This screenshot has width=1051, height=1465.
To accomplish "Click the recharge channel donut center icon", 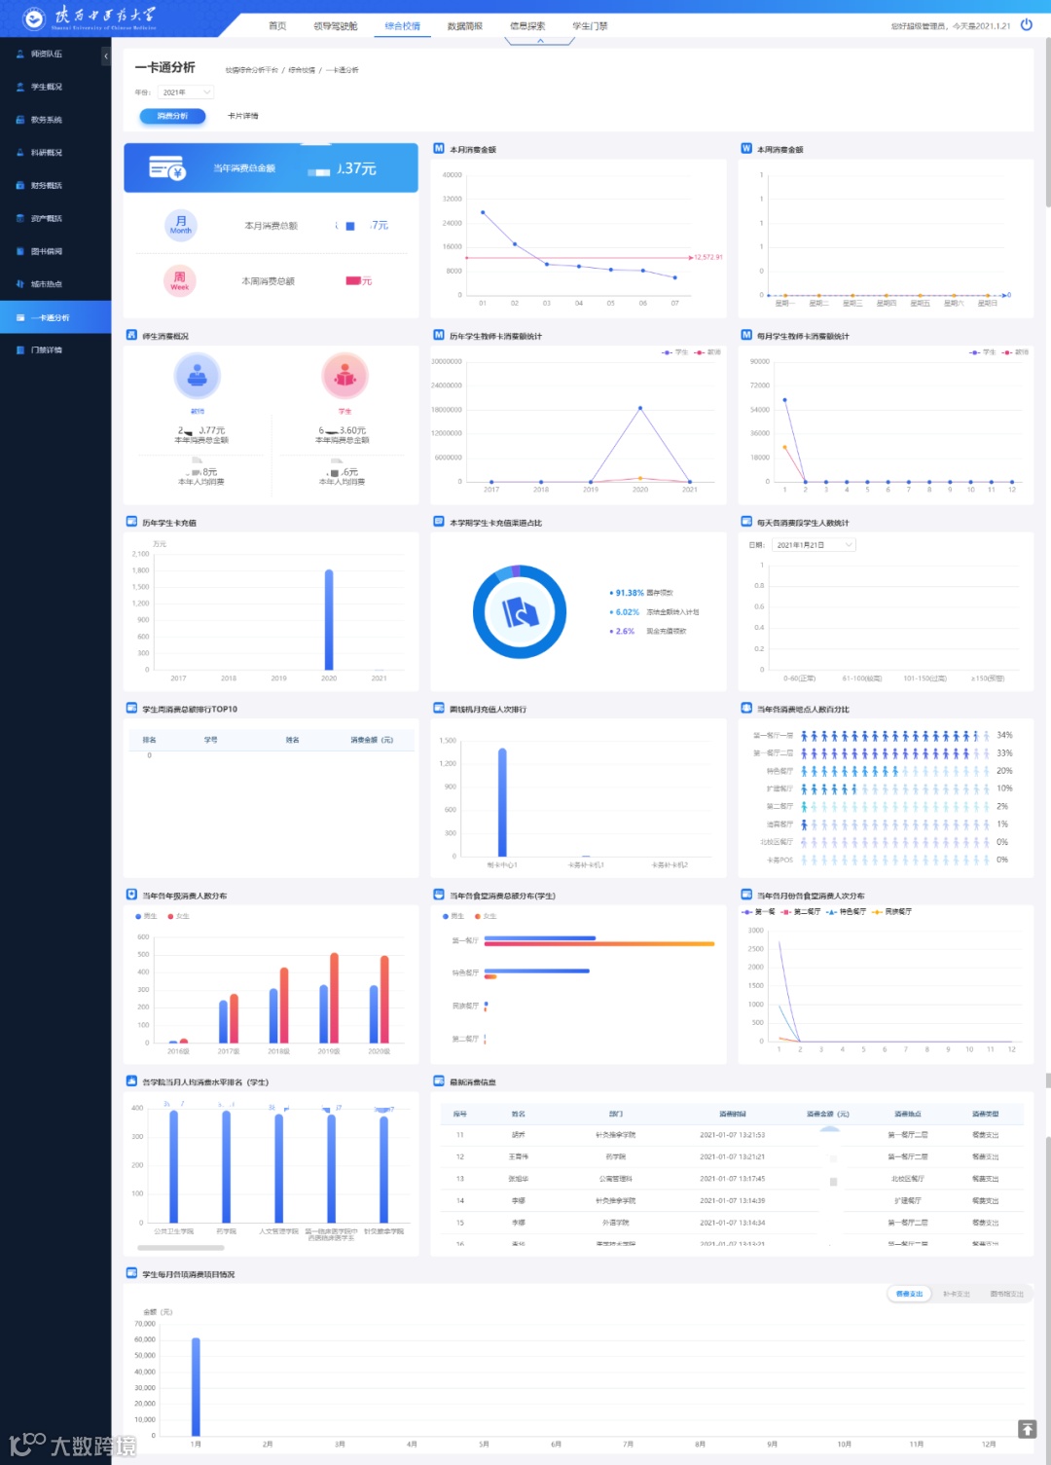I will pyautogui.click(x=520, y=612).
